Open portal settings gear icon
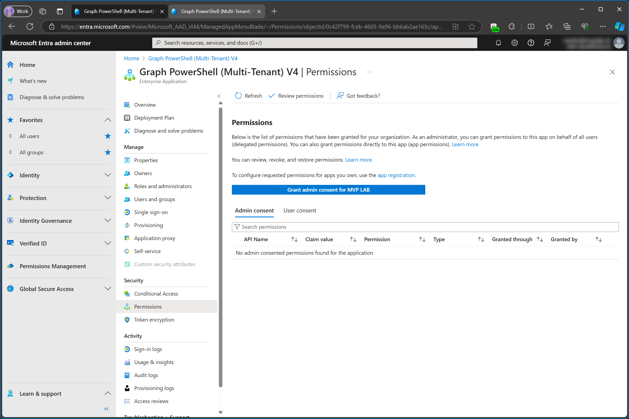The image size is (629, 419). point(514,43)
